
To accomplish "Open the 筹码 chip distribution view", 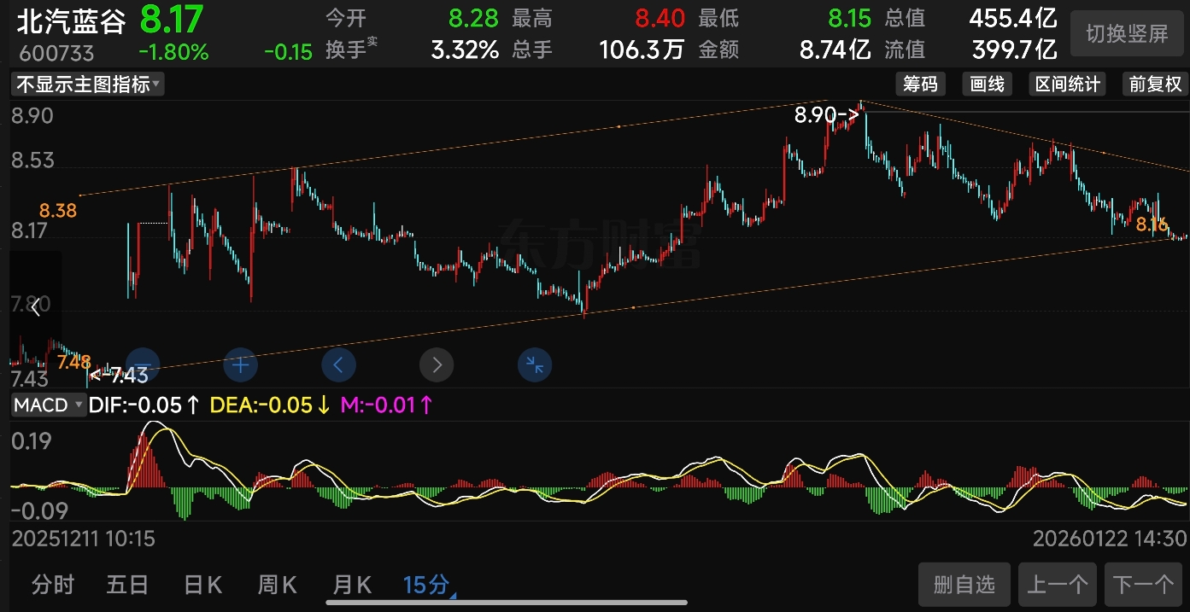I will (x=921, y=84).
